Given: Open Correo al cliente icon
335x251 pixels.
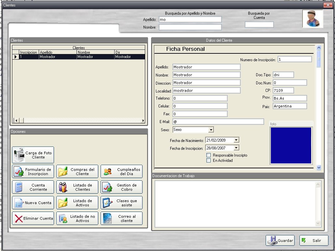Looking at the screenshot, I should pos(107,218).
